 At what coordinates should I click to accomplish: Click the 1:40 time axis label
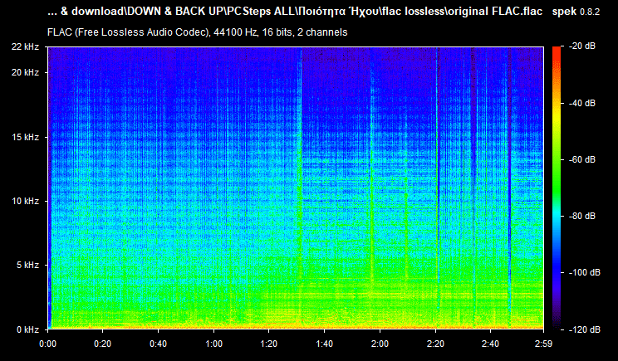pyautogui.click(x=325, y=344)
